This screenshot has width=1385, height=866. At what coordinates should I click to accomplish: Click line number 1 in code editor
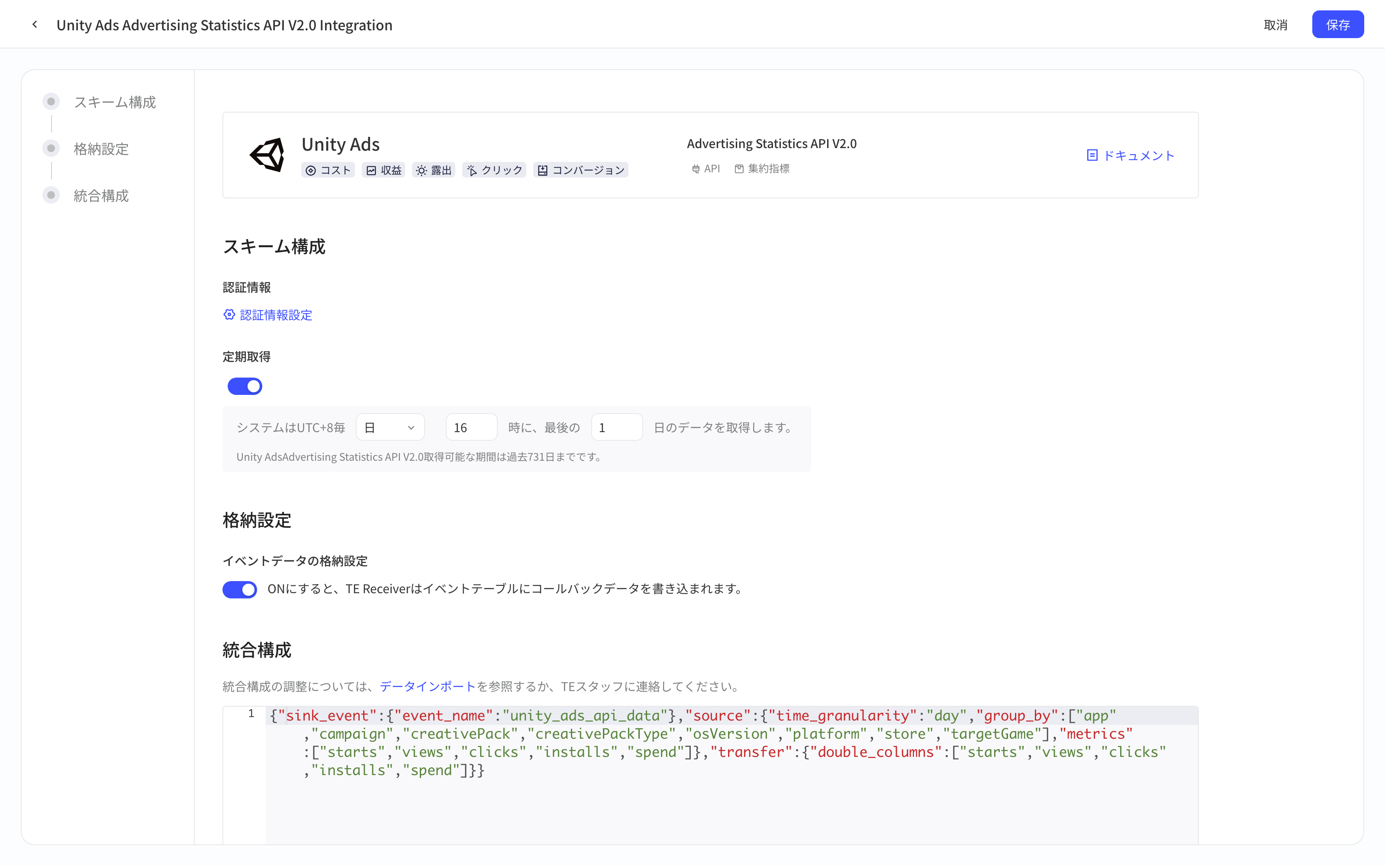[251, 714]
